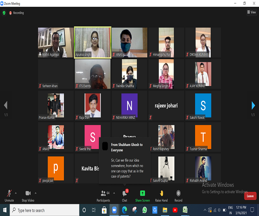Click pooja pal's orange p avatar
259x216 pixels.
pos(56,168)
